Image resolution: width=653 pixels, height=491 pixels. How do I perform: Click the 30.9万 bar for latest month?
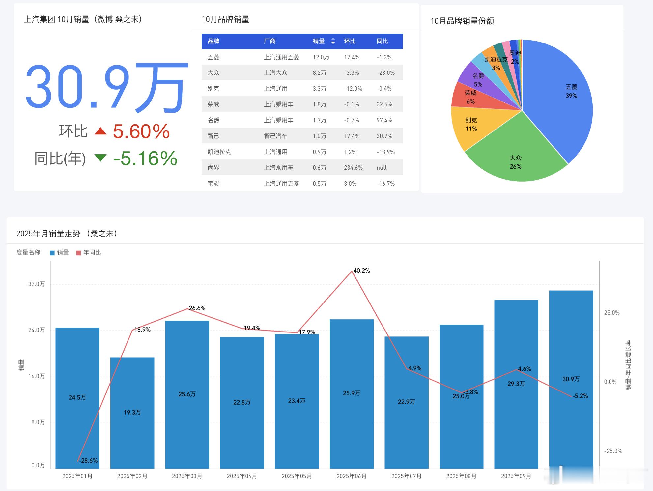pos(571,346)
